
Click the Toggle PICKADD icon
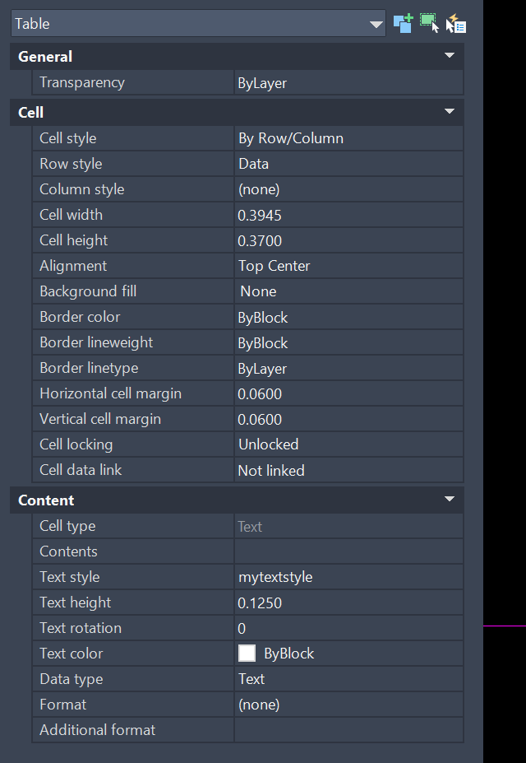pos(403,23)
